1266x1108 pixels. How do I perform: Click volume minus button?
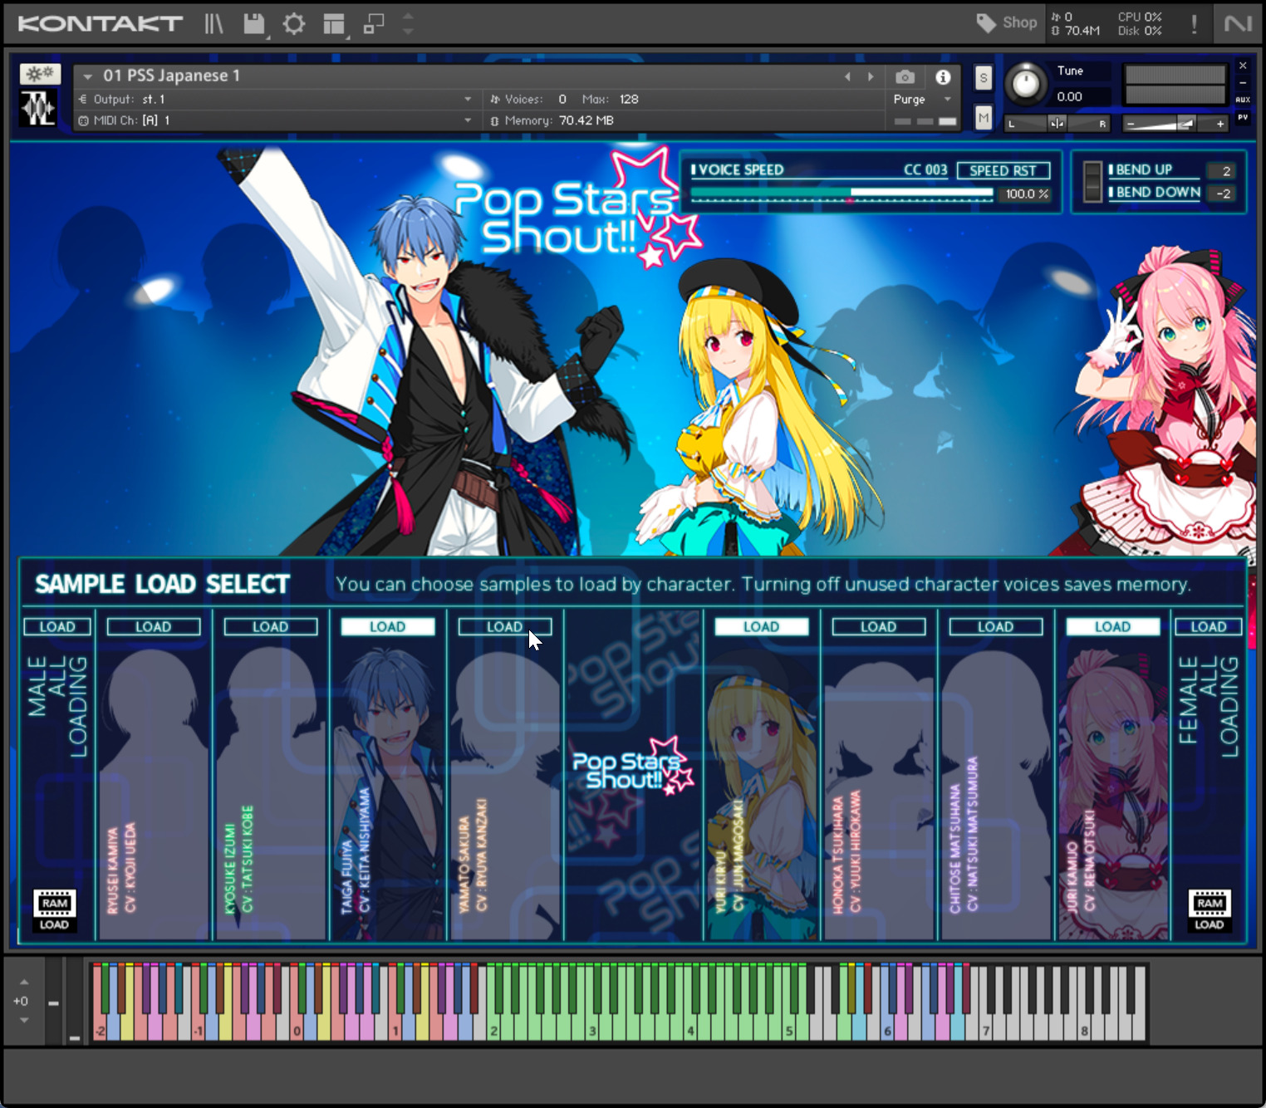[1130, 124]
